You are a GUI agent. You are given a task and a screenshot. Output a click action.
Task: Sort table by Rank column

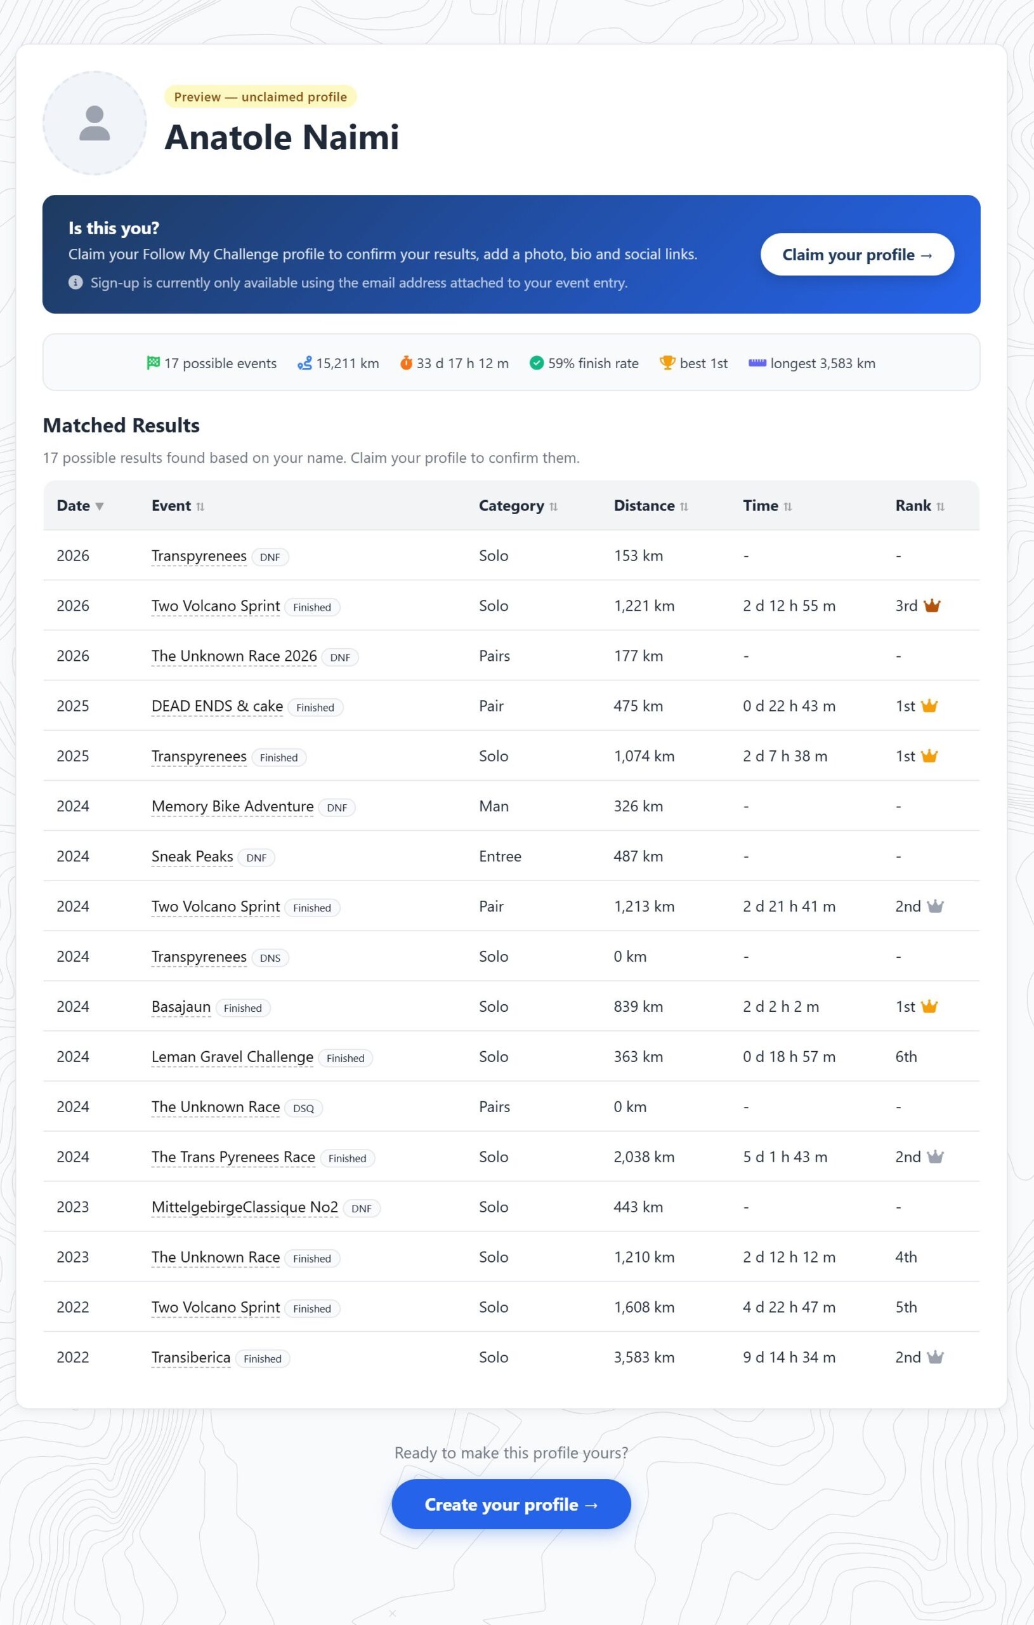pos(919,505)
